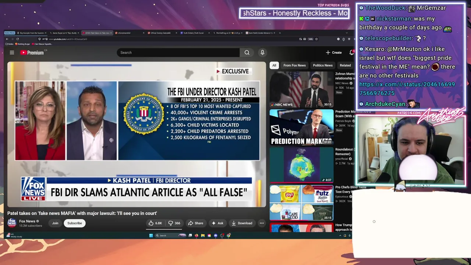The height and width of the screenshot is (265, 471).
Task: Open Fox News channel avatar
Action: coord(12,223)
